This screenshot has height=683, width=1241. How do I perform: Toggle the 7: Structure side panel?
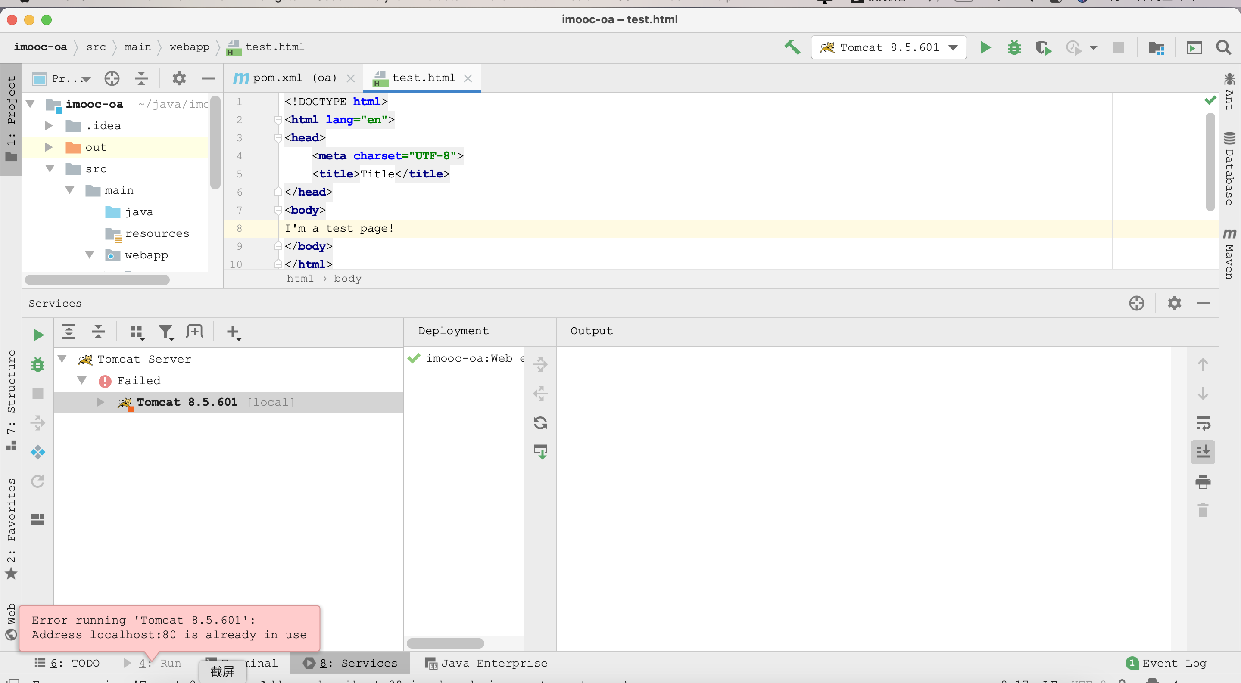tap(11, 400)
